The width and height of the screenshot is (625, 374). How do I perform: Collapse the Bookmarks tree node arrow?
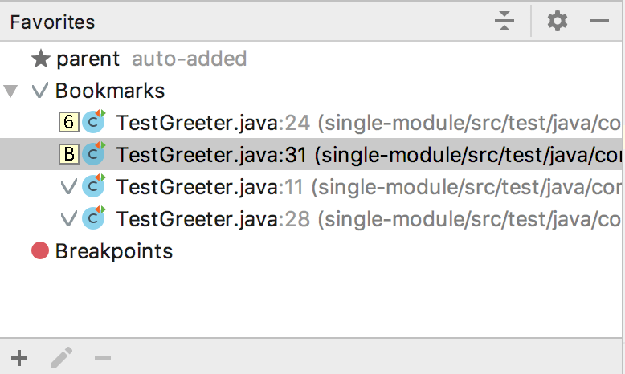pyautogui.click(x=10, y=91)
